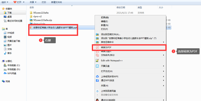The width and height of the screenshot is (201, 101).
Task: Open 下载 folder in favorites
Action: click(9, 13)
